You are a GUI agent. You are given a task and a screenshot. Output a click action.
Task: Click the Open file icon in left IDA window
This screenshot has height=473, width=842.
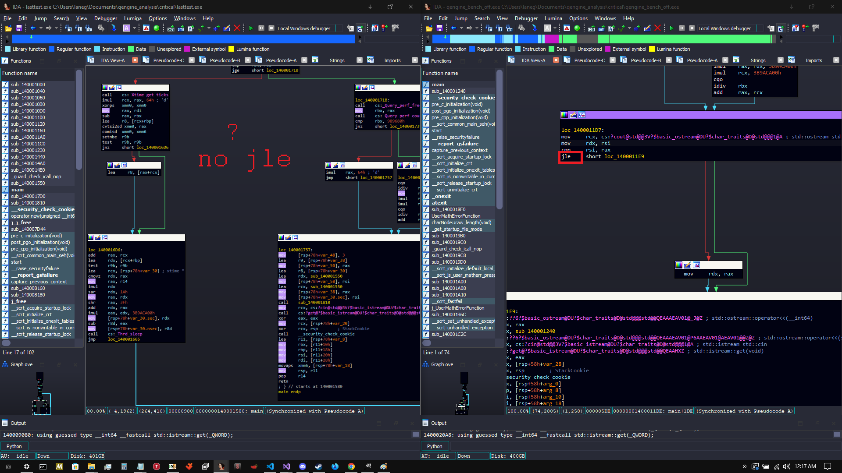[x=8, y=28]
